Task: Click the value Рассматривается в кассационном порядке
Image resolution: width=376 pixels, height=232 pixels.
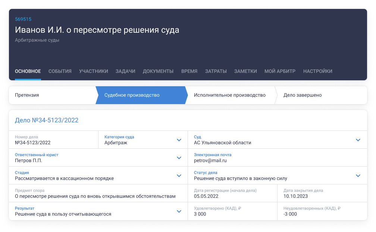Action: (64, 178)
